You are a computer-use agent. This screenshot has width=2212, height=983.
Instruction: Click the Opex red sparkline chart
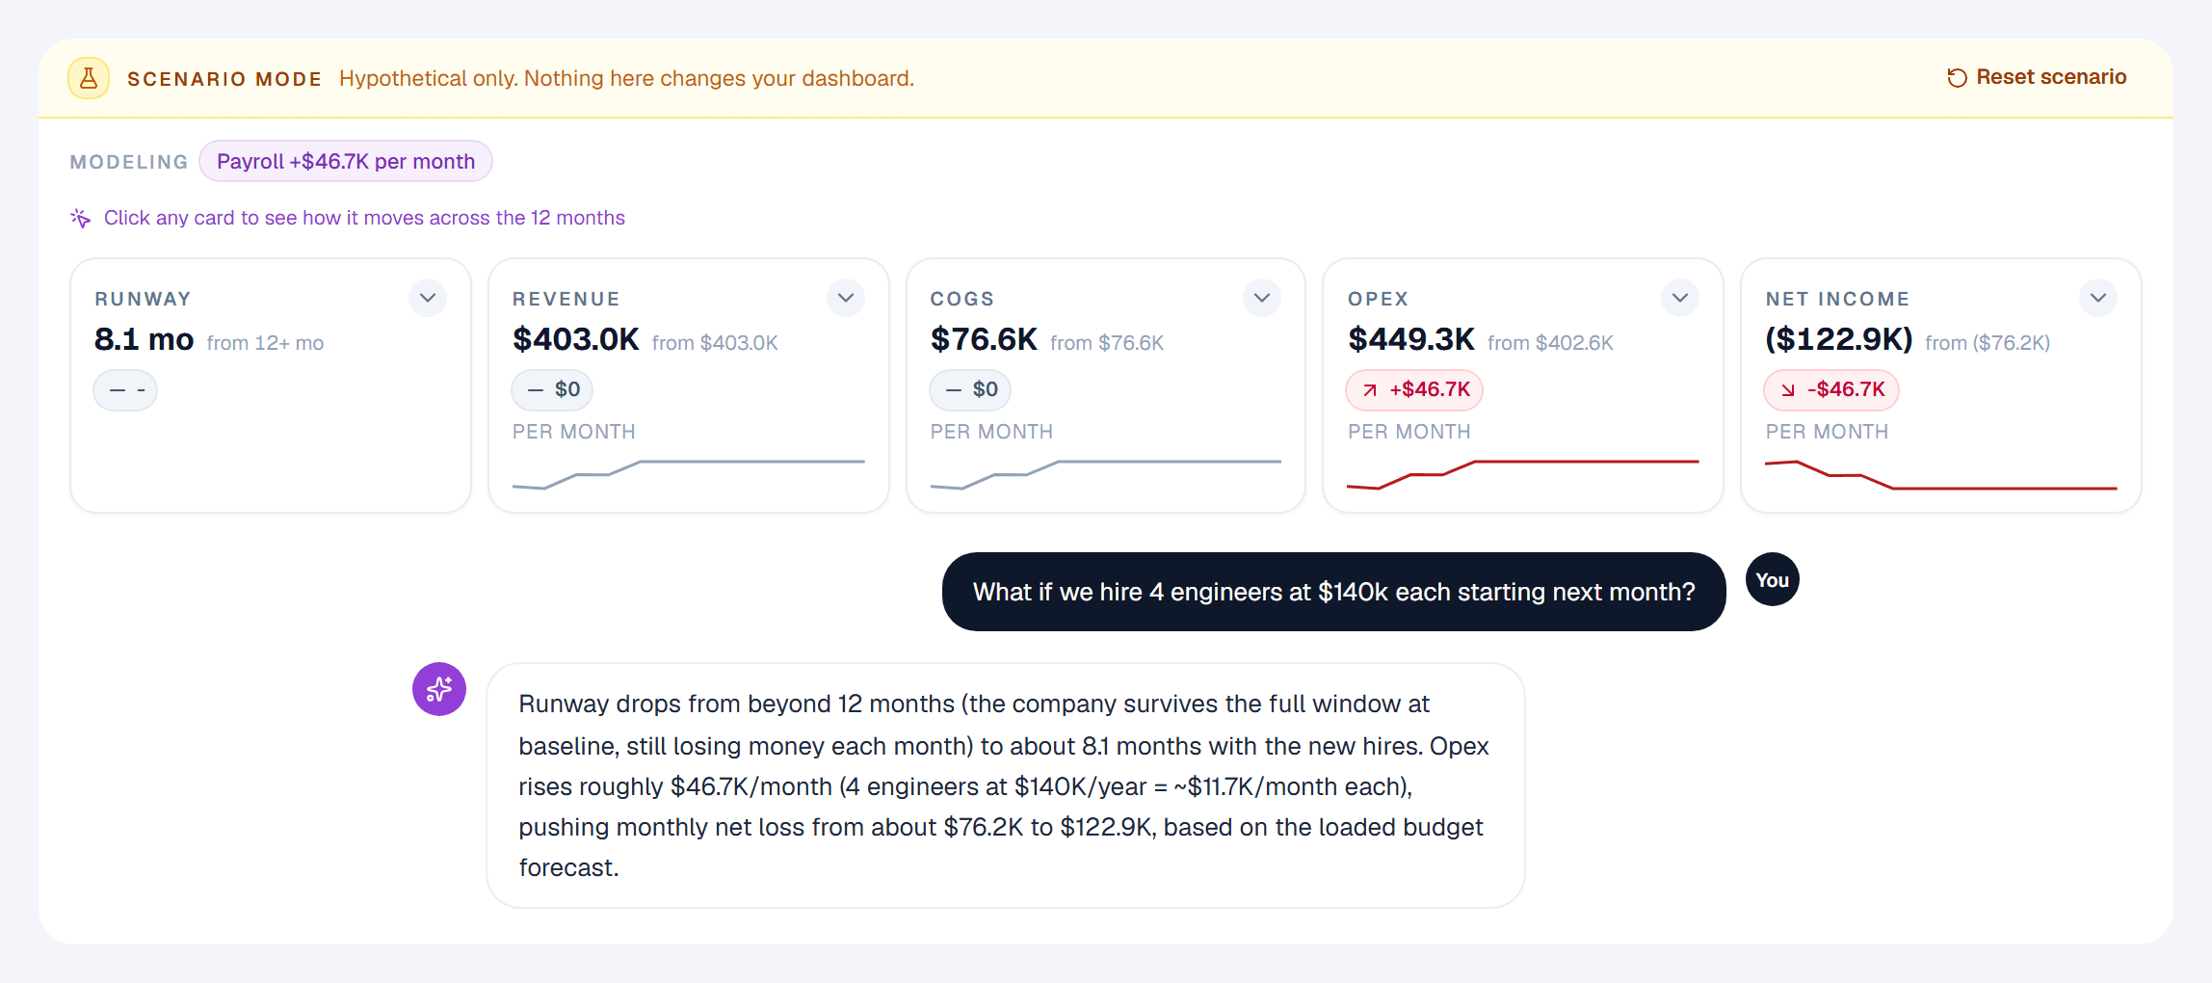(x=1523, y=474)
